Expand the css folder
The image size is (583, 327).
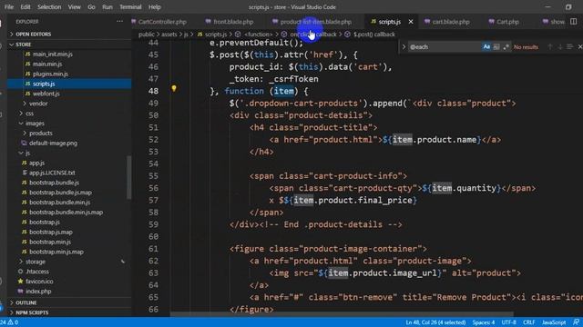tap(29, 114)
